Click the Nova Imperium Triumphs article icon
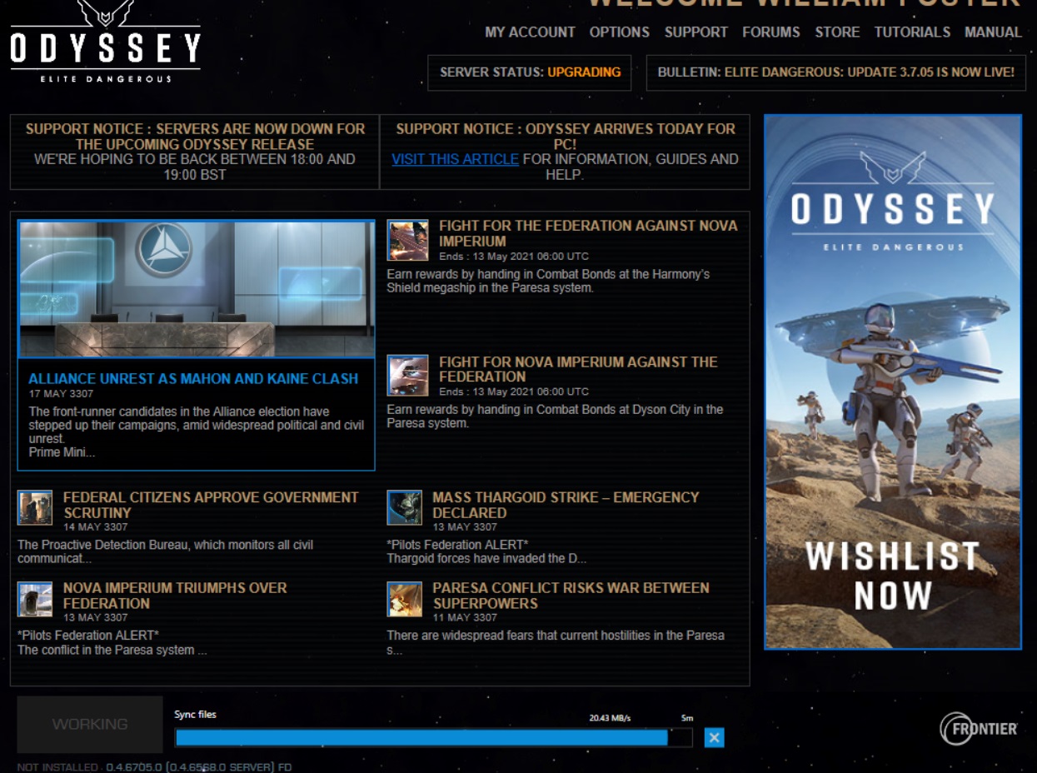Screen dimensions: 1037x773 [35, 599]
